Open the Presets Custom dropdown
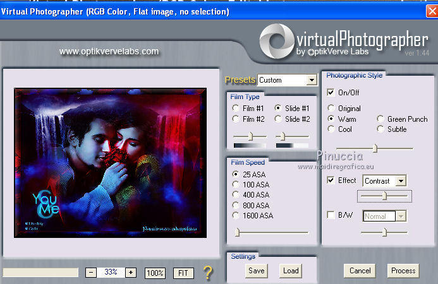 coord(312,80)
